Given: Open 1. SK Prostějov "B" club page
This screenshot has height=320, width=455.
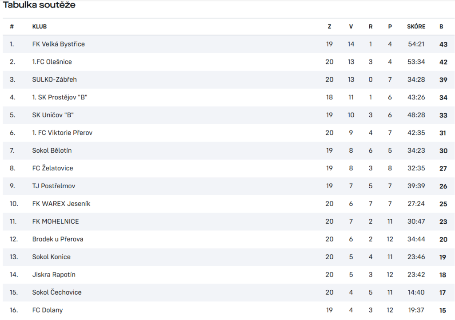Looking at the screenshot, I should (60, 97).
